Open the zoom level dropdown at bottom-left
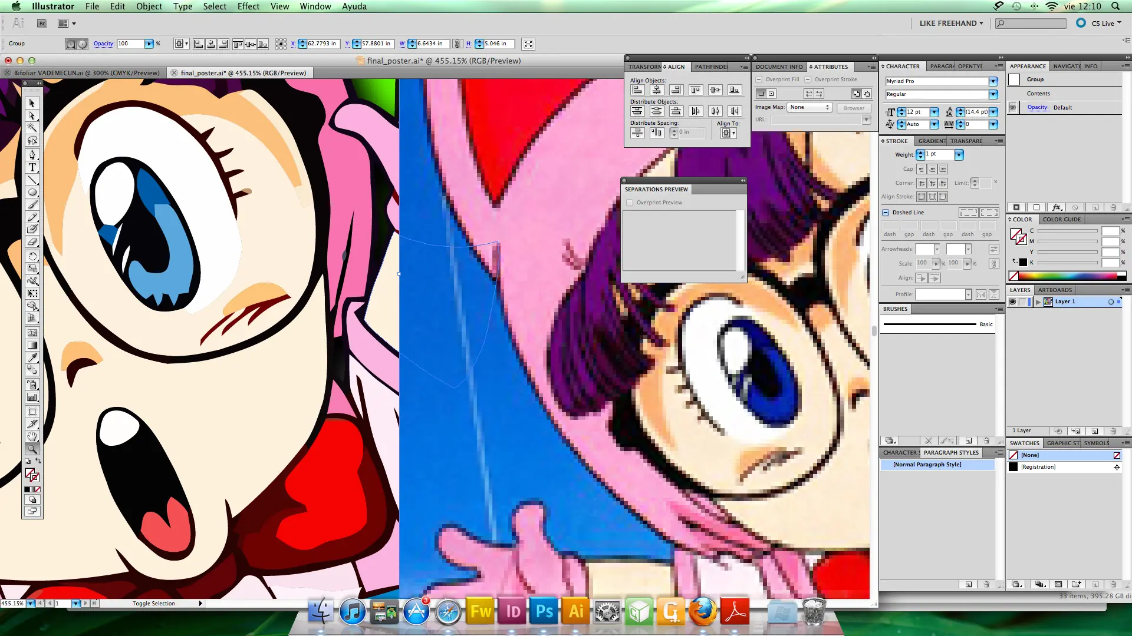The width and height of the screenshot is (1132, 636). [x=31, y=604]
